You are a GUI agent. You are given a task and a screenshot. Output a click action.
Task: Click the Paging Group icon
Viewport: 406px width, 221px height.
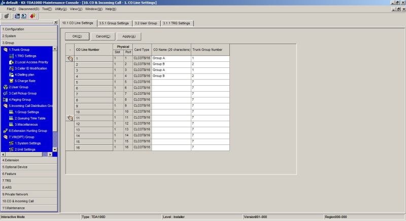click(5, 99)
